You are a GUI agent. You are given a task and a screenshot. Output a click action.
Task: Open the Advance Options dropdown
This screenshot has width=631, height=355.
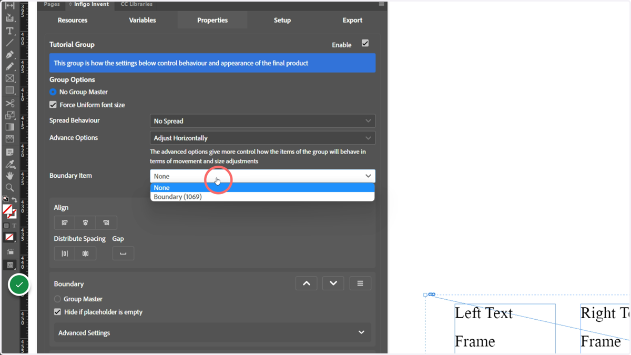pyautogui.click(x=262, y=138)
